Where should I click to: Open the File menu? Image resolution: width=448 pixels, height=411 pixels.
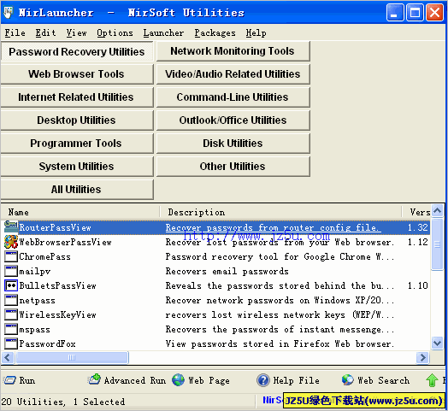click(15, 32)
